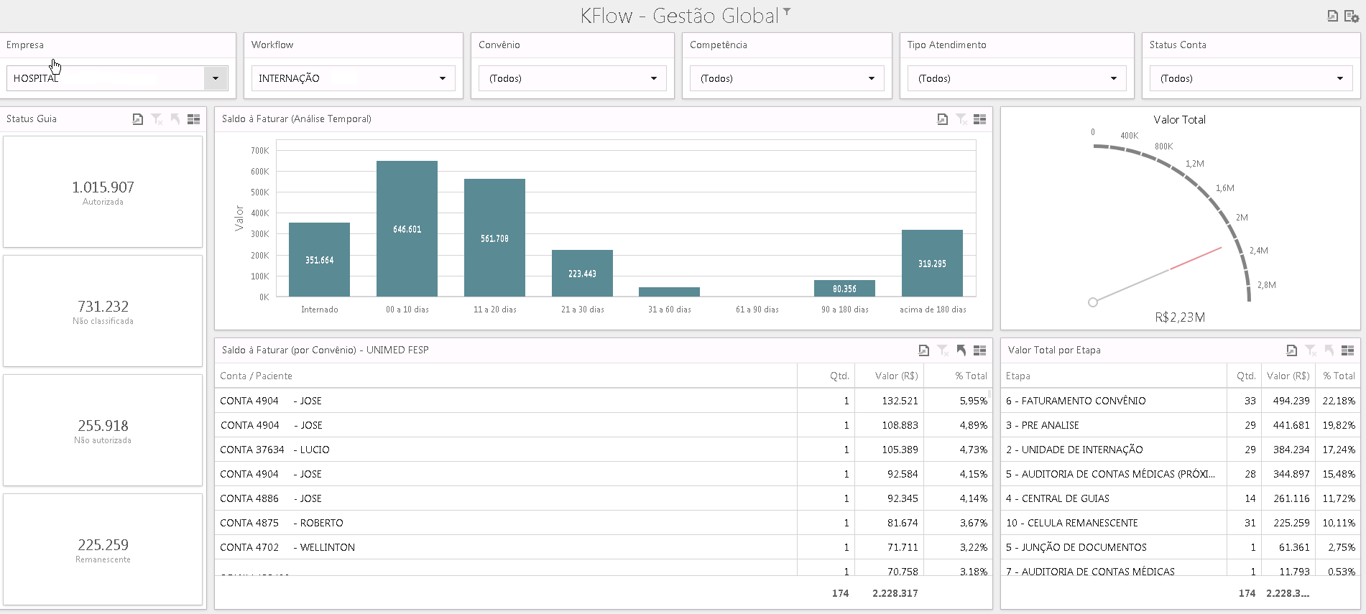Open values grid icon in Valor Total por Etapa

point(1347,350)
